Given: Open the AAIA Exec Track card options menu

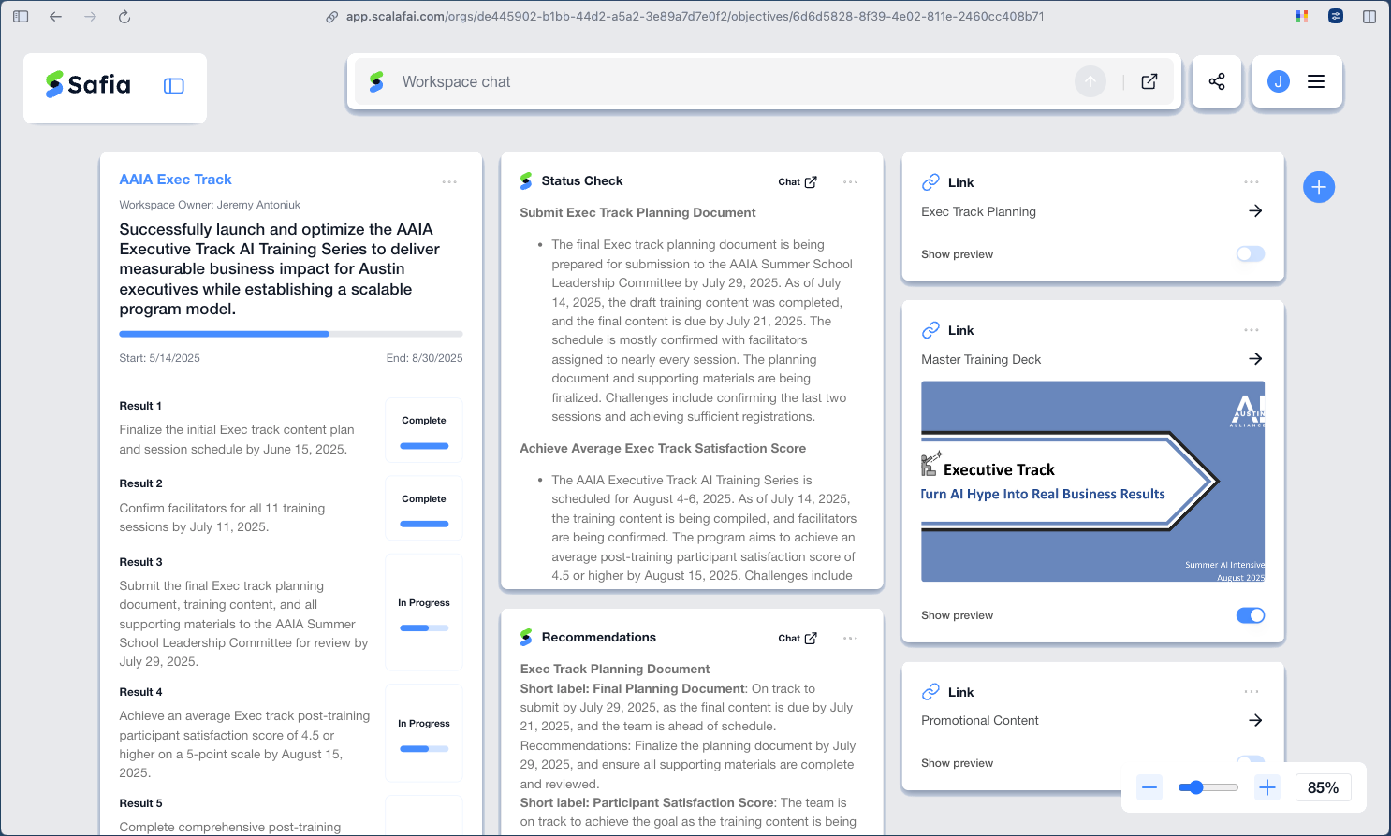Looking at the screenshot, I should (449, 182).
